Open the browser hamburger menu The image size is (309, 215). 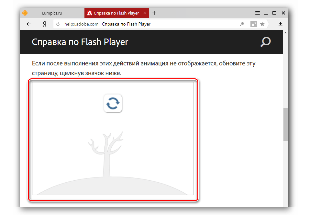coord(257,13)
